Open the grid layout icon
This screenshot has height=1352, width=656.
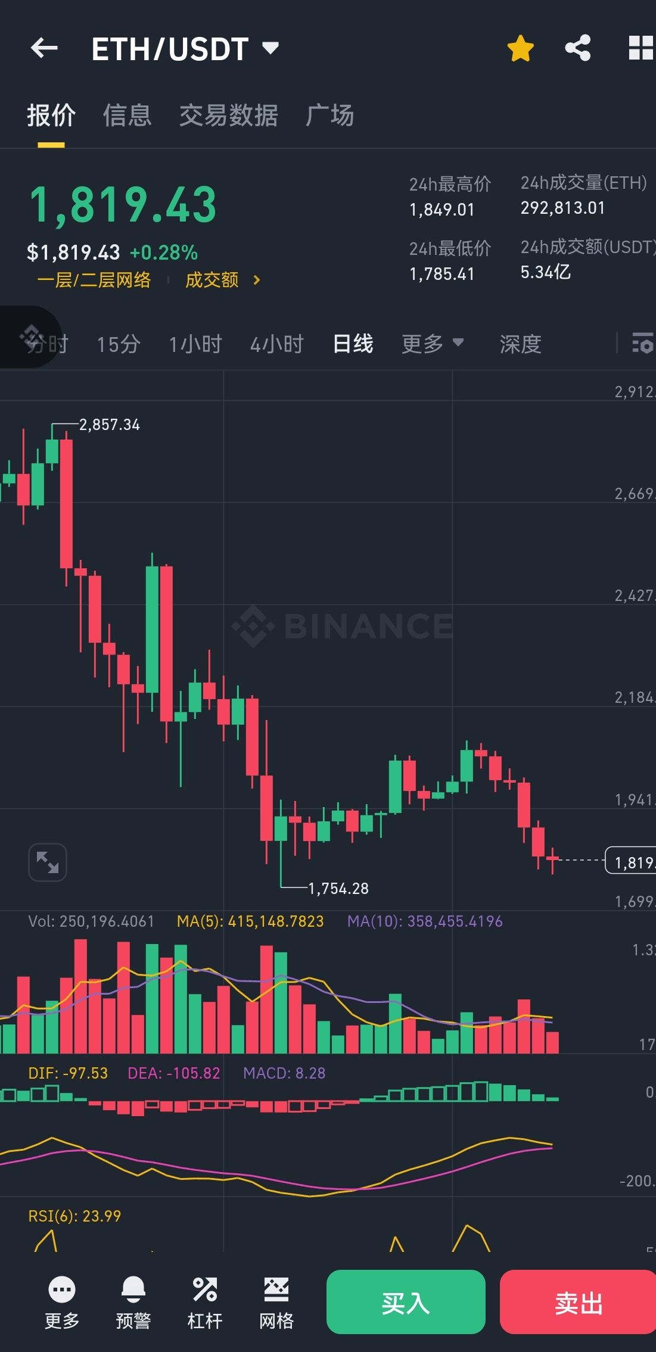[642, 48]
